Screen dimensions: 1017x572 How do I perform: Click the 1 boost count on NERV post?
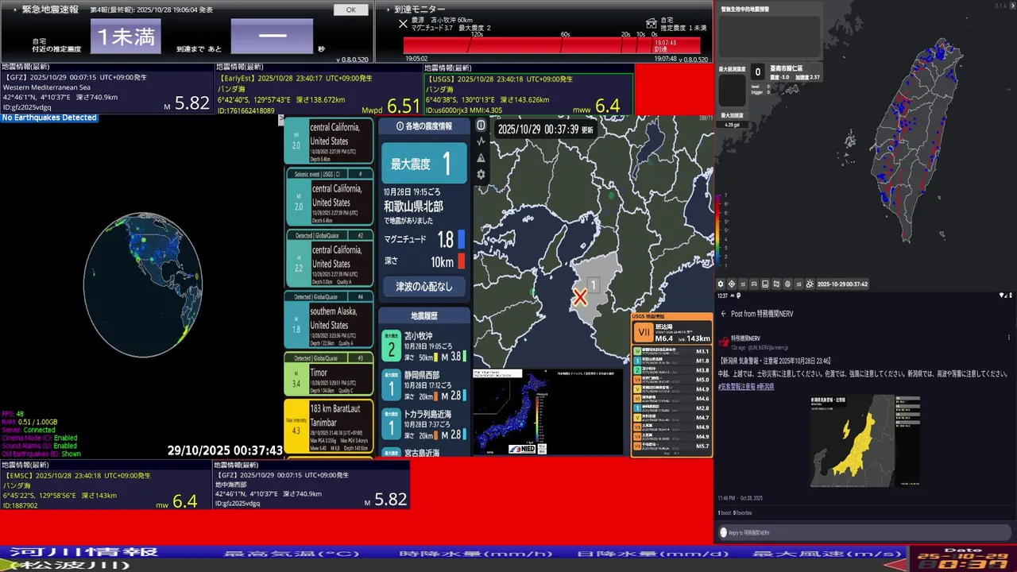(725, 513)
